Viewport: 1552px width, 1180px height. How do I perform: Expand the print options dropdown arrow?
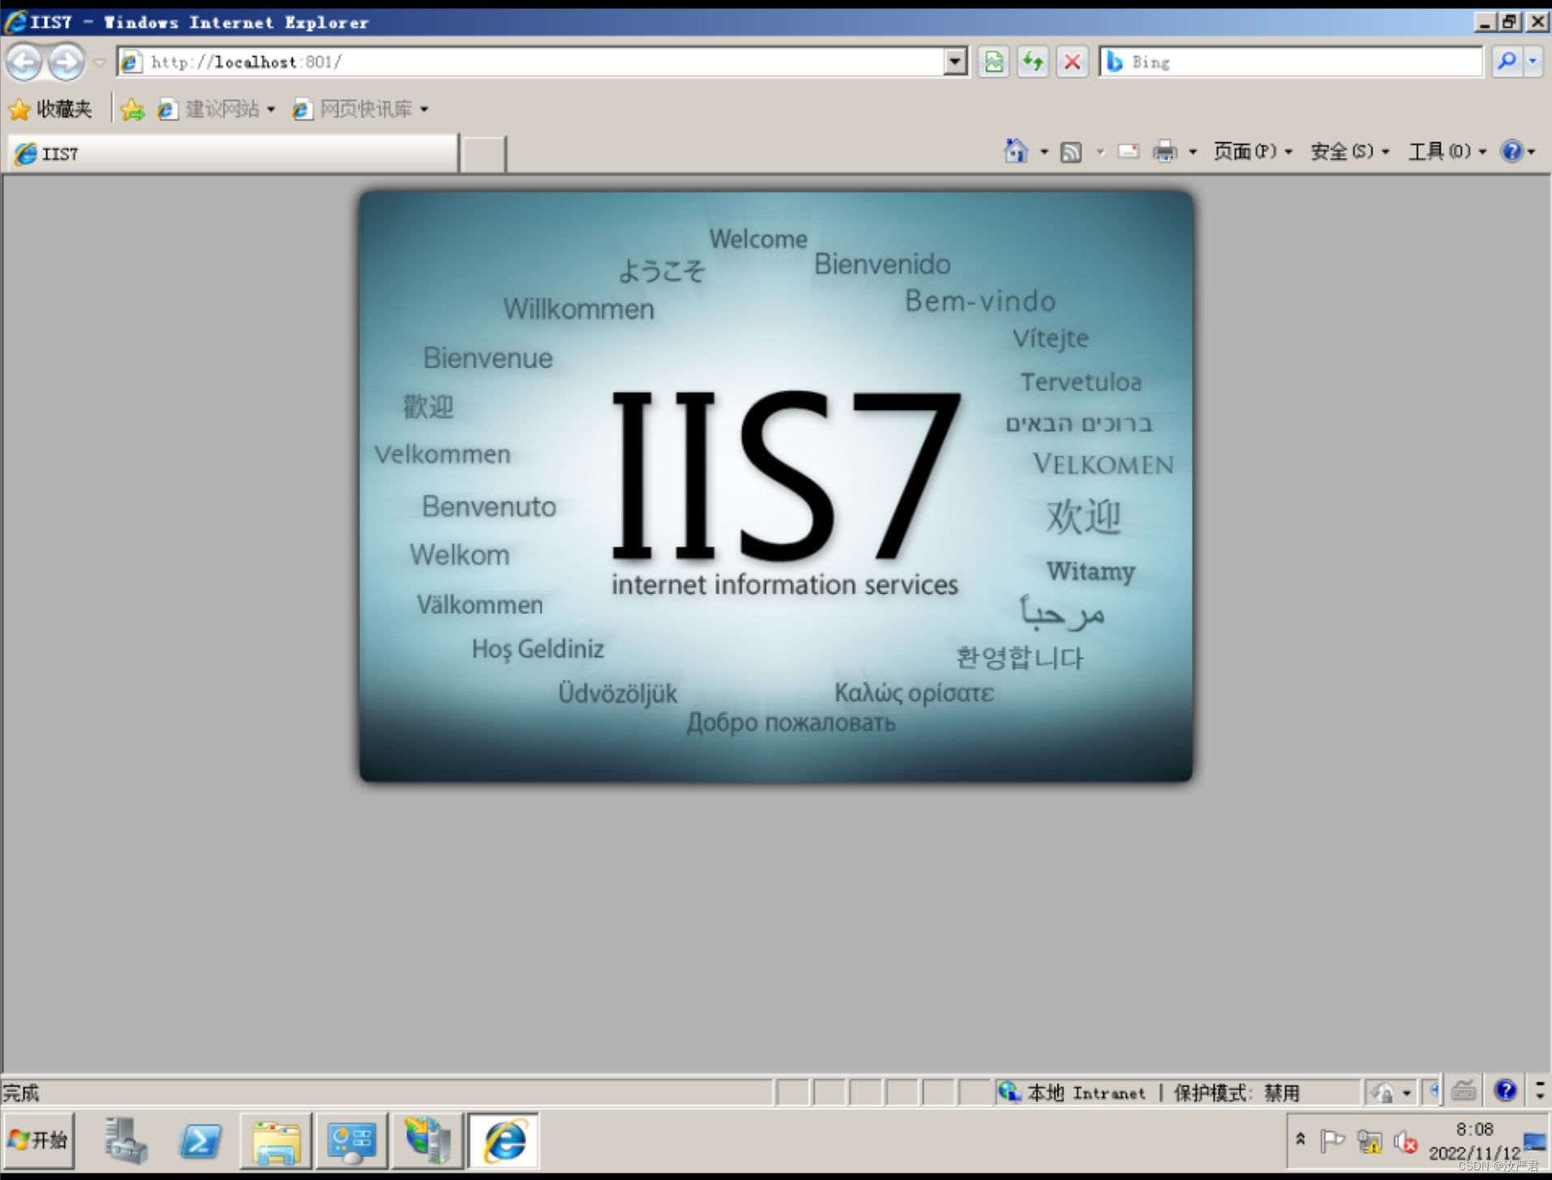[x=1193, y=152]
